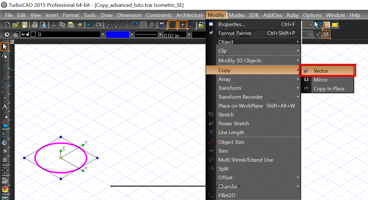Activate the Select arrow tool

click(5, 46)
